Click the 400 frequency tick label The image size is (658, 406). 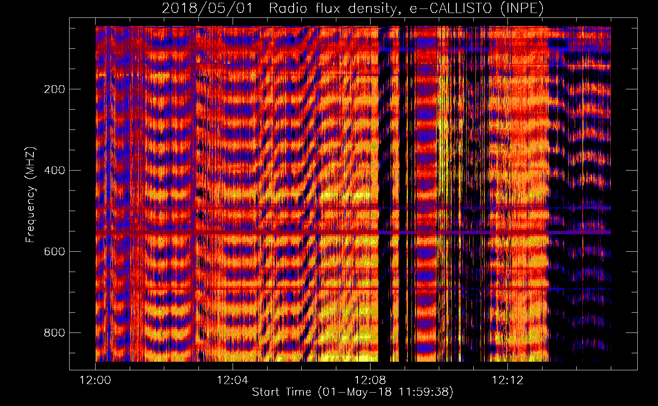[x=54, y=171]
